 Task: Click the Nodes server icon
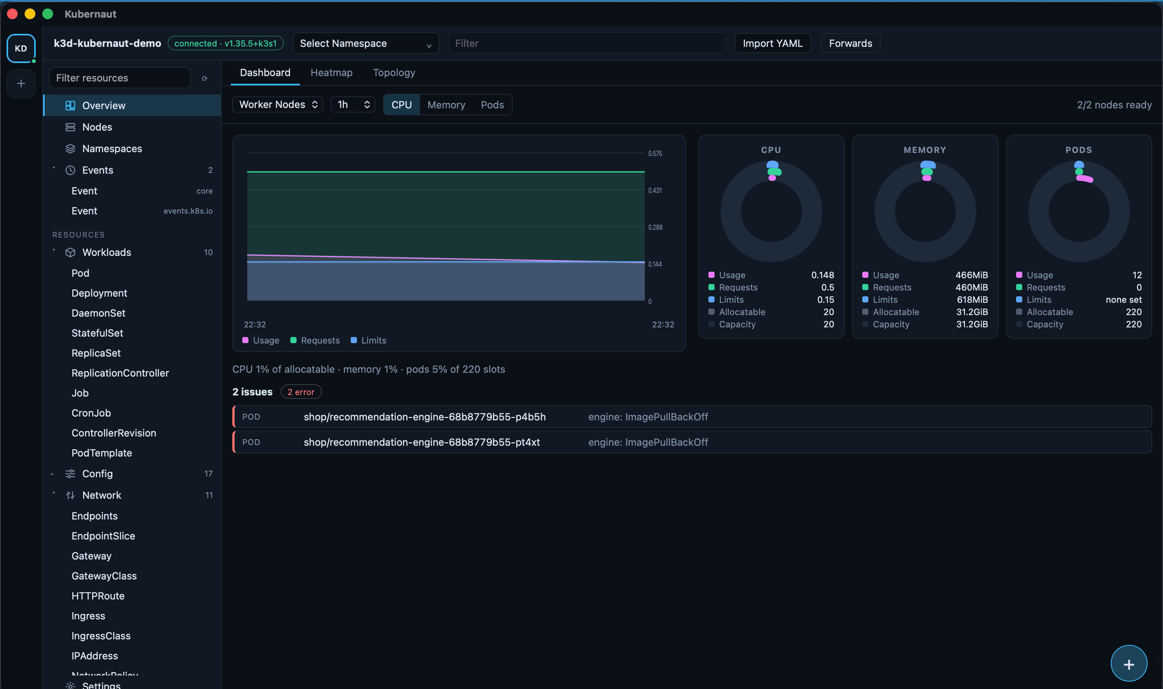click(70, 127)
